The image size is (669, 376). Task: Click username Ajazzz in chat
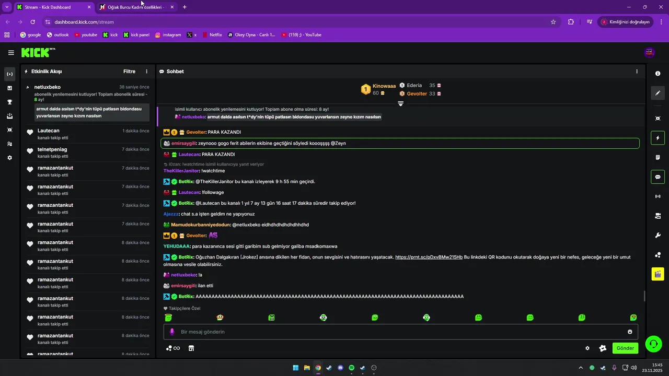(x=170, y=214)
